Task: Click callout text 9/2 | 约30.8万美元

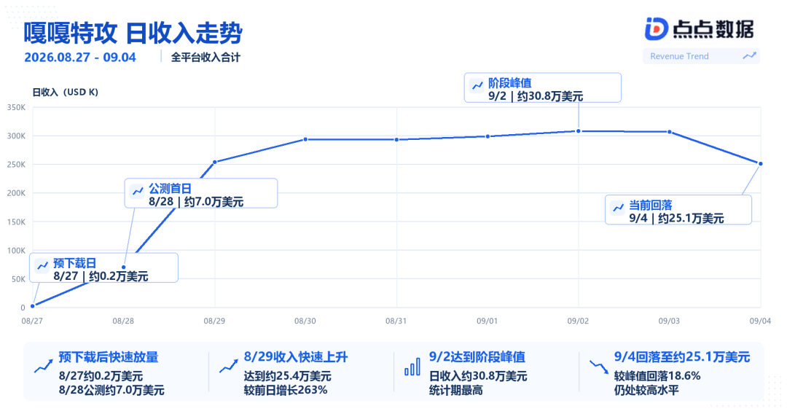Action: pos(536,96)
